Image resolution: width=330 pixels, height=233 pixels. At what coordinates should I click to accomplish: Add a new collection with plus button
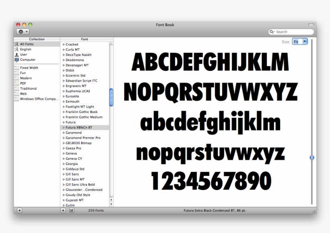pos(19,210)
